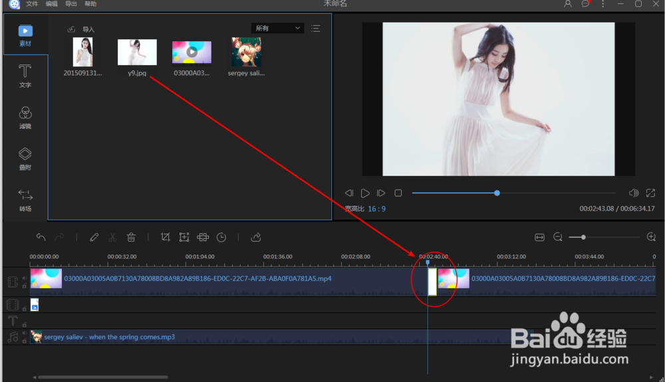The width and height of the screenshot is (665, 382).
Task: Toggle the media list view icon
Action: [315, 29]
